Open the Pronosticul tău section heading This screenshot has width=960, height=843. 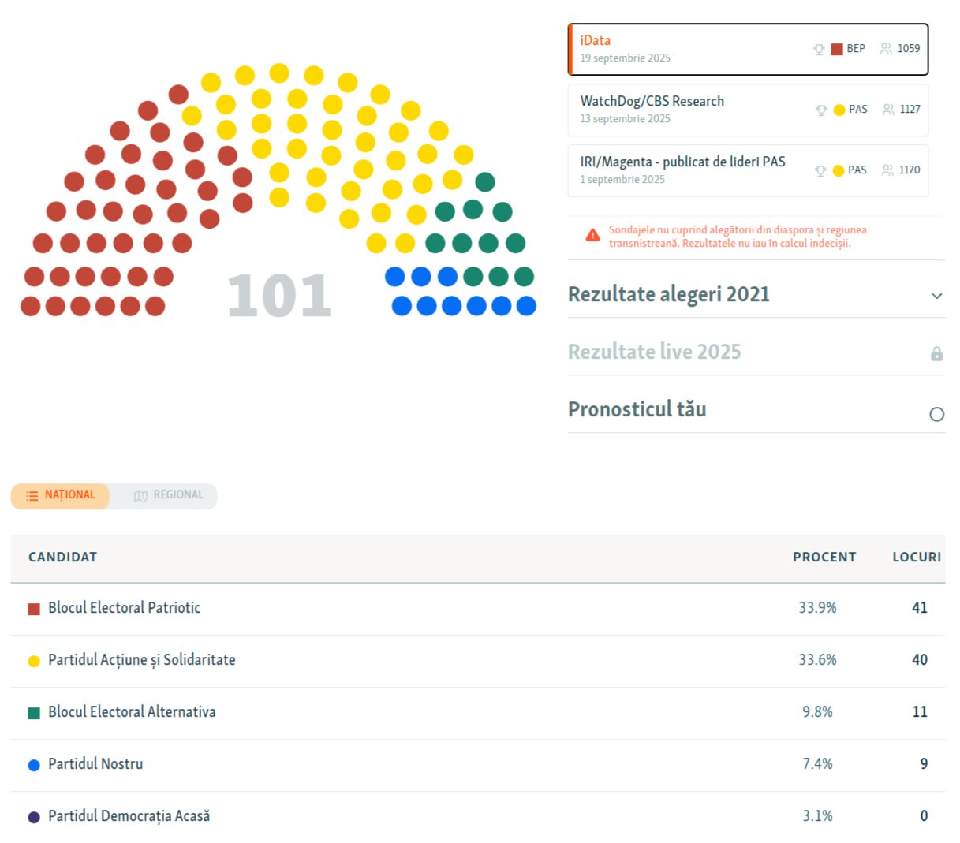(x=637, y=409)
